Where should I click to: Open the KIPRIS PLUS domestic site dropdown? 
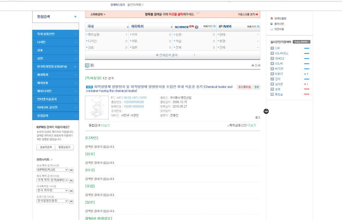(x=52, y=170)
